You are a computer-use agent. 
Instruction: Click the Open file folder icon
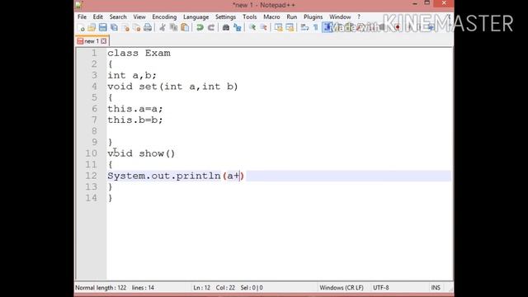click(x=92, y=27)
